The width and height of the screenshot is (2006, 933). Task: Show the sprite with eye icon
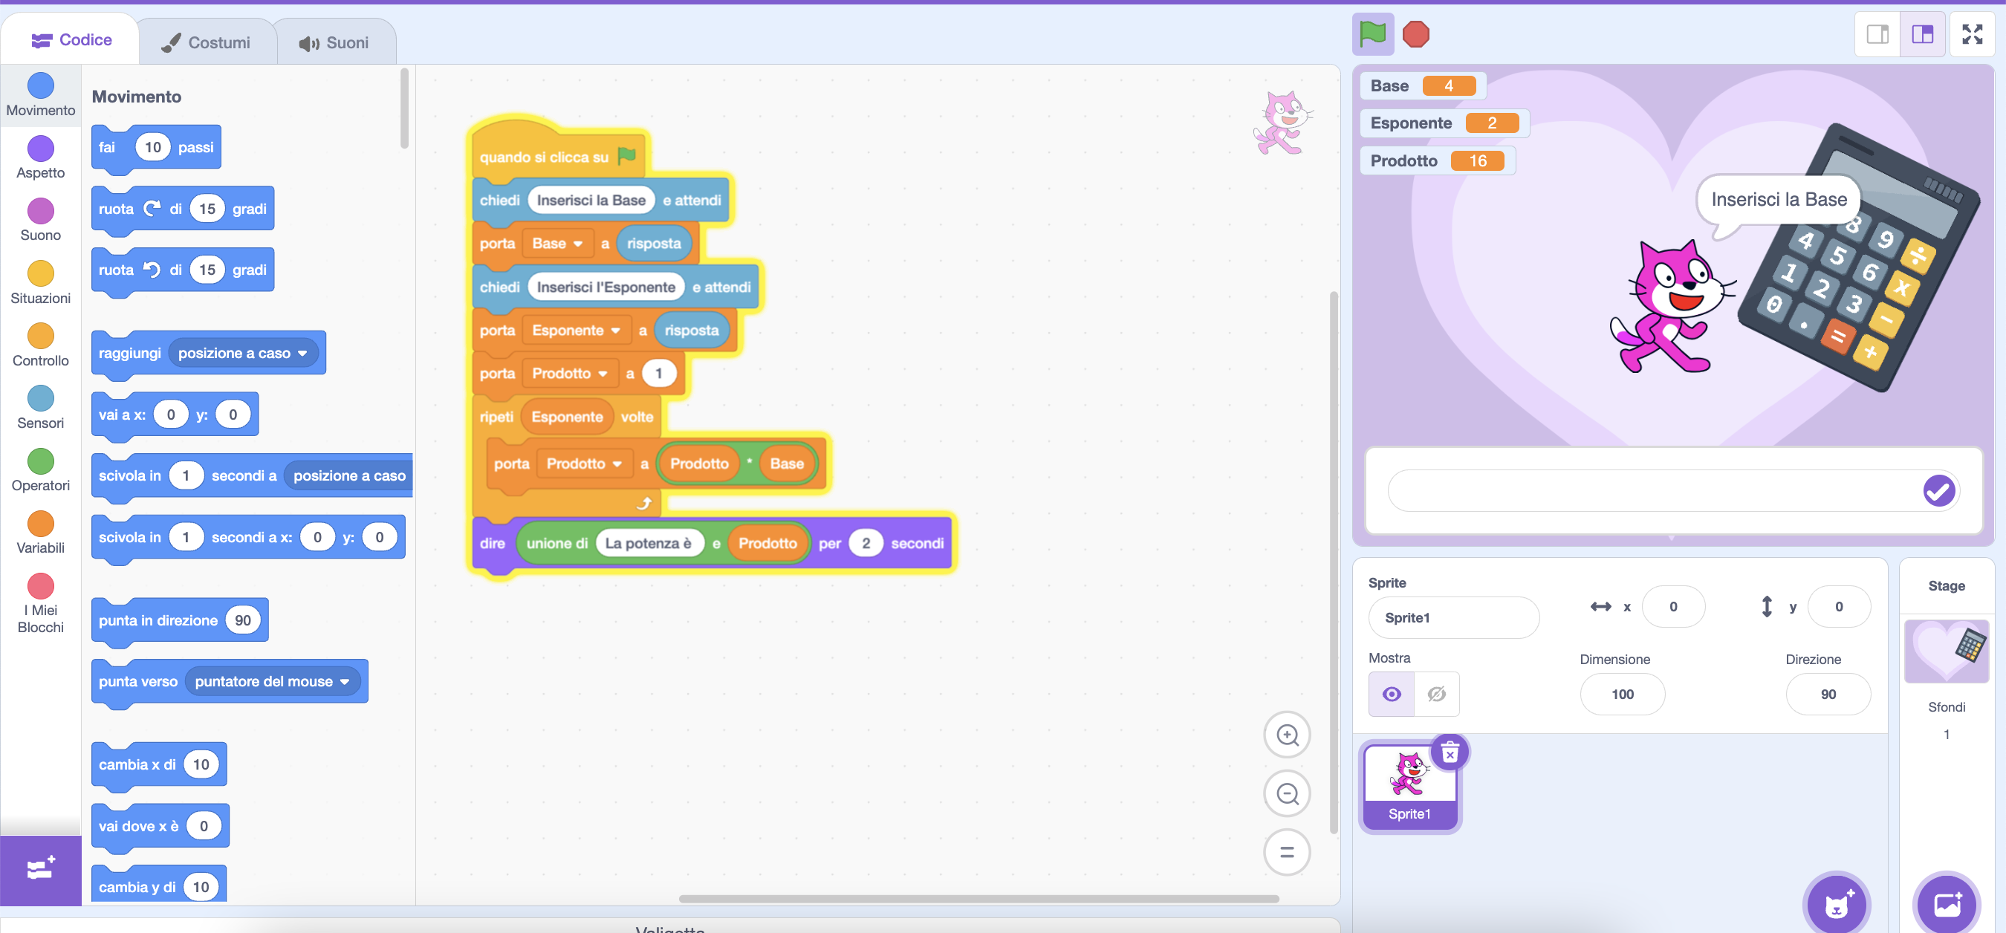point(1392,694)
